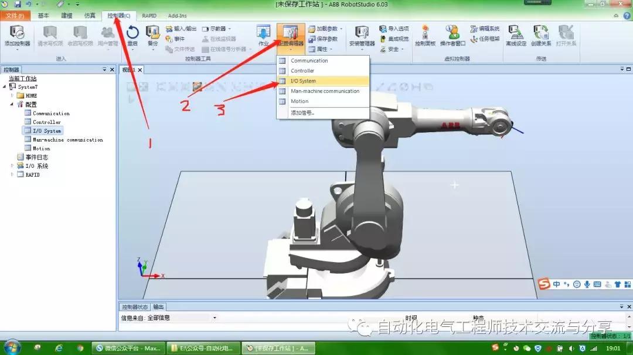The height and width of the screenshot is (355, 633).
Task: Switch to the RAPID ribbon tab
Action: coord(149,16)
